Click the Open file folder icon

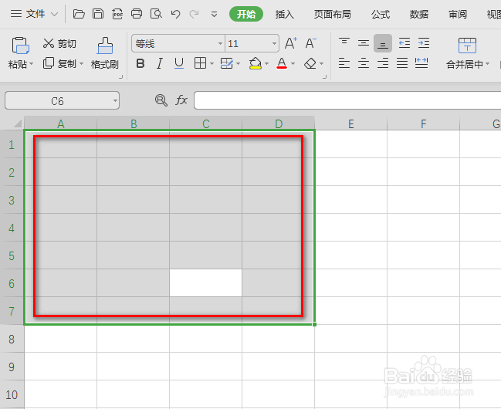(79, 14)
